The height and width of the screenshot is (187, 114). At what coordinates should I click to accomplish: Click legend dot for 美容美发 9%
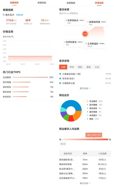tap(87, 108)
